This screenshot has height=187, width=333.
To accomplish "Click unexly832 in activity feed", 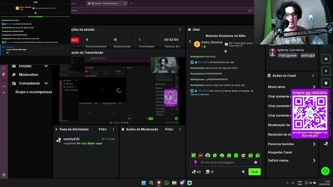I will point(72,139).
